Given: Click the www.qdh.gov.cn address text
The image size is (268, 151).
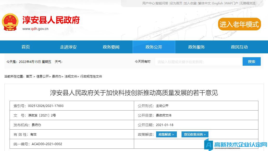Looking at the screenshot, I should tap(35, 29).
